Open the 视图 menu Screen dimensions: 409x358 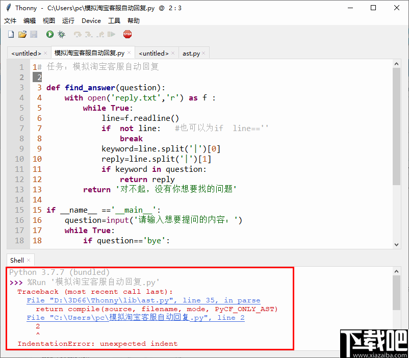49,20
